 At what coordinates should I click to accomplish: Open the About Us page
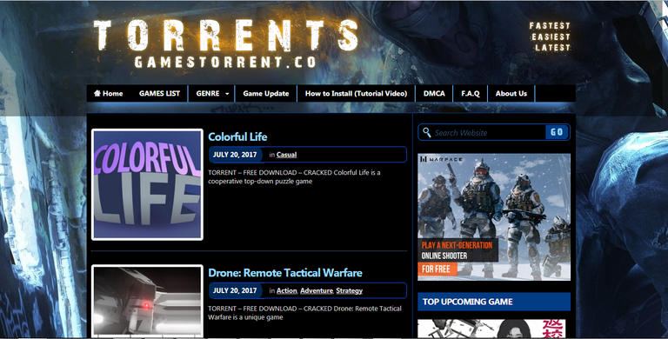[511, 94]
